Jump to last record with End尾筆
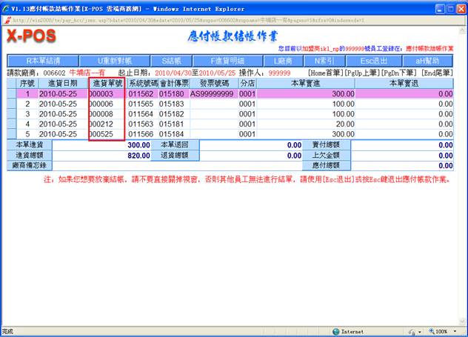The width and height of the screenshot is (468, 337). point(437,73)
